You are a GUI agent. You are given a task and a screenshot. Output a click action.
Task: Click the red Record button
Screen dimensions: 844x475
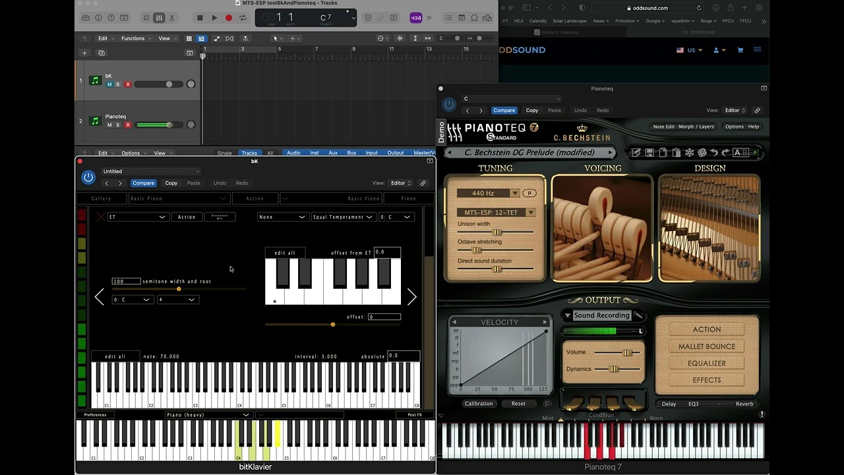pos(229,18)
